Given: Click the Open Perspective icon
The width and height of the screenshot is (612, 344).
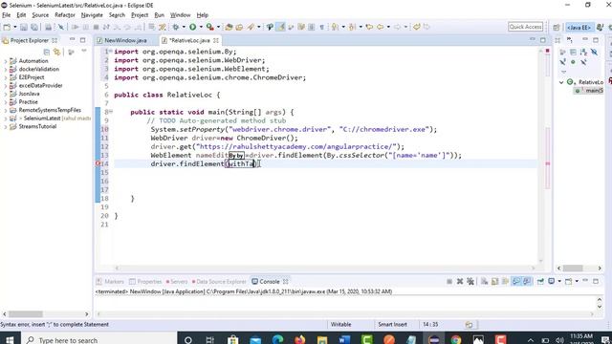Looking at the screenshot, I should point(557,27).
